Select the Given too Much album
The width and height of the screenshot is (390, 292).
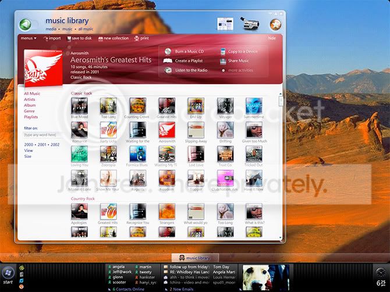[254, 132]
